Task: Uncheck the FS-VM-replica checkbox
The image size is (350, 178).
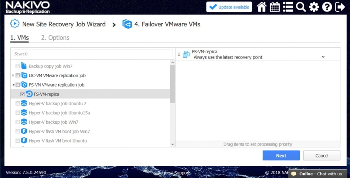Action: pyautogui.click(x=22, y=94)
